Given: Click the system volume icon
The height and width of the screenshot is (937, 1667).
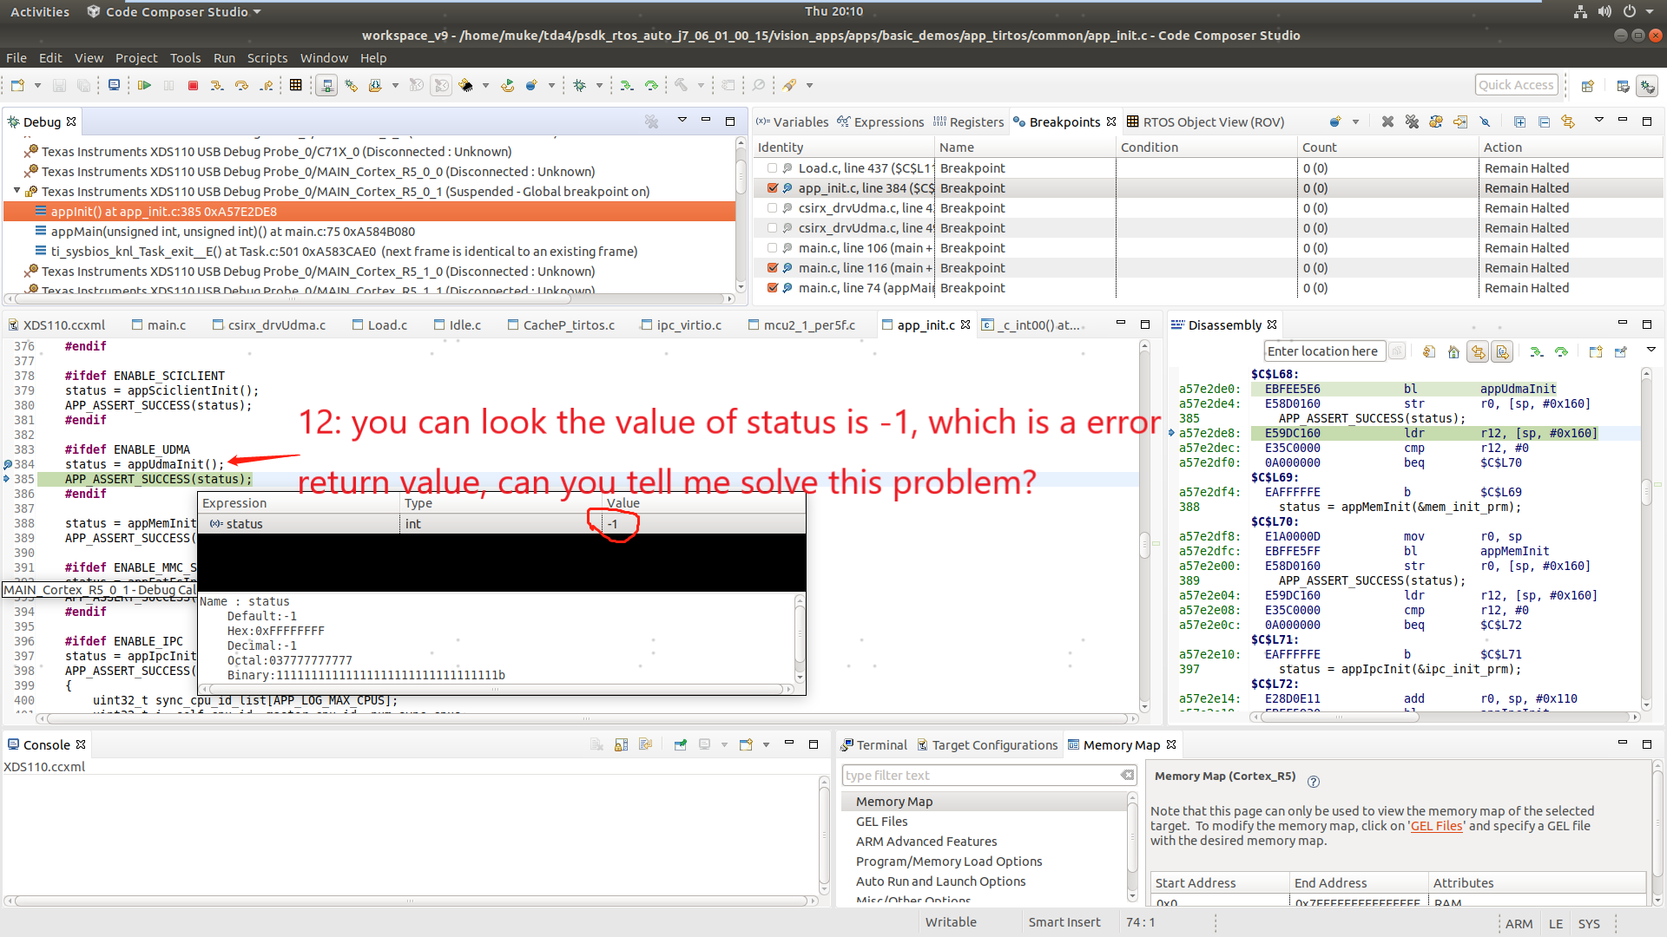Looking at the screenshot, I should (x=1604, y=11).
